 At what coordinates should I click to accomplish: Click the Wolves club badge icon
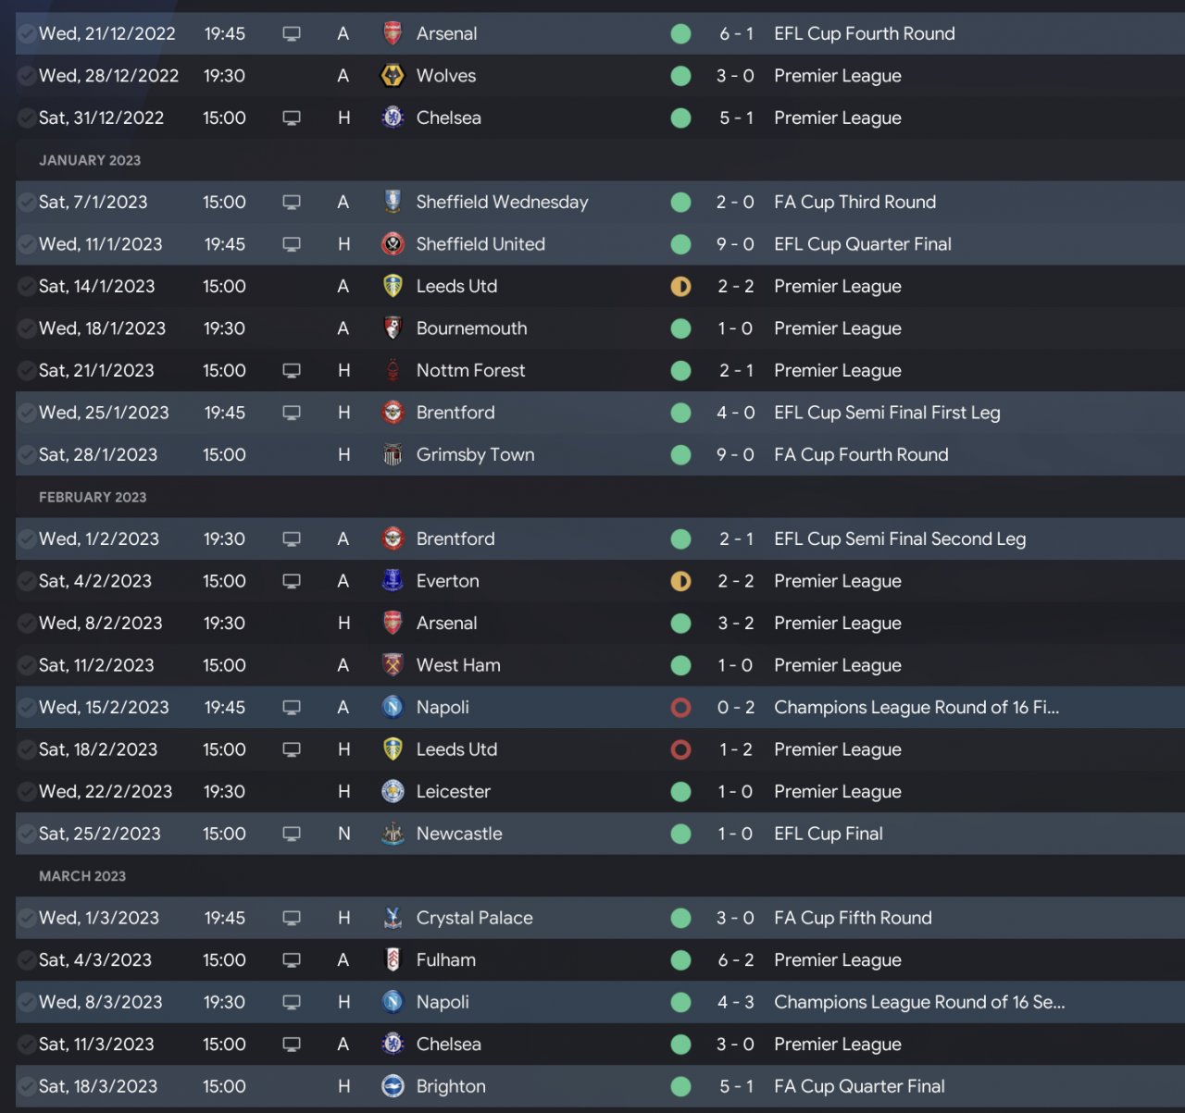(393, 76)
